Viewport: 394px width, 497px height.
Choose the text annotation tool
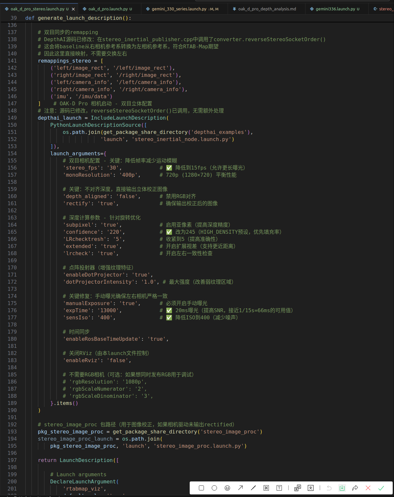coord(279,488)
